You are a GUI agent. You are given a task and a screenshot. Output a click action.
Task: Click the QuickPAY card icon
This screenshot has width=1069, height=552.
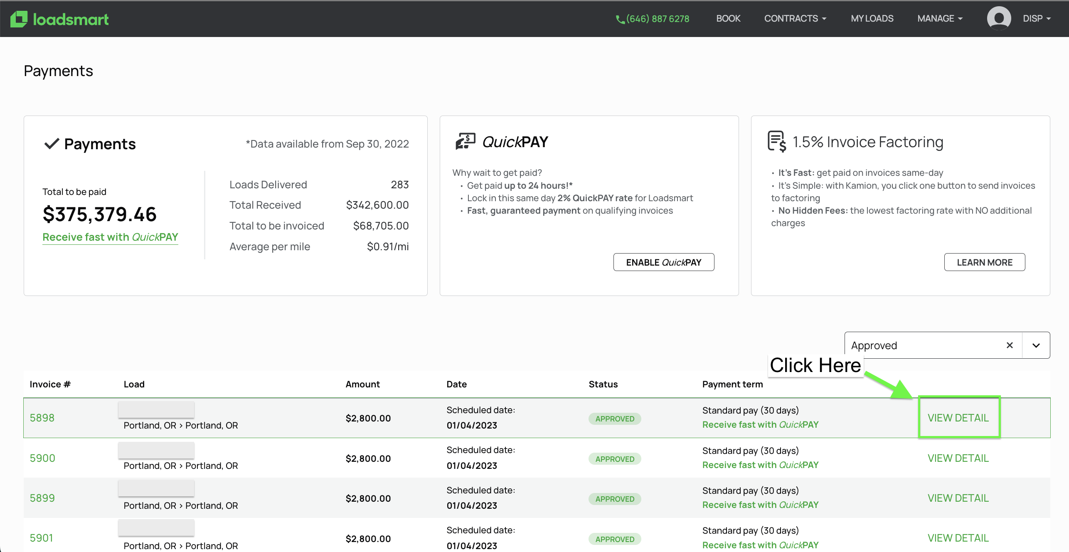click(466, 141)
